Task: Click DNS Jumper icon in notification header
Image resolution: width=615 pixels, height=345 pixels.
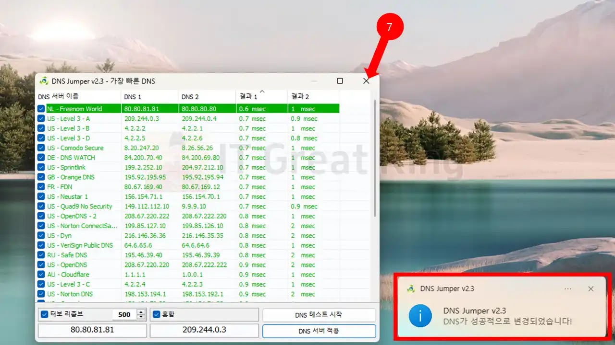Action: [x=411, y=288]
